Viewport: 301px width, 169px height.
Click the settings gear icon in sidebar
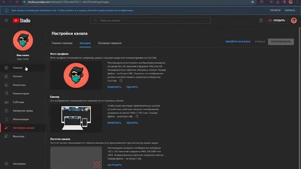click(x=6, y=164)
